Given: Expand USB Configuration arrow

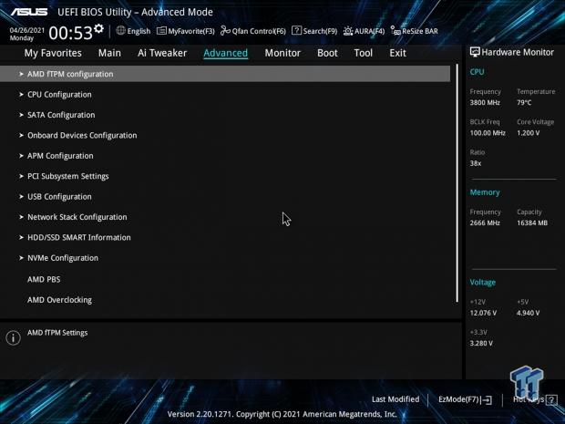Looking at the screenshot, I should [21, 197].
